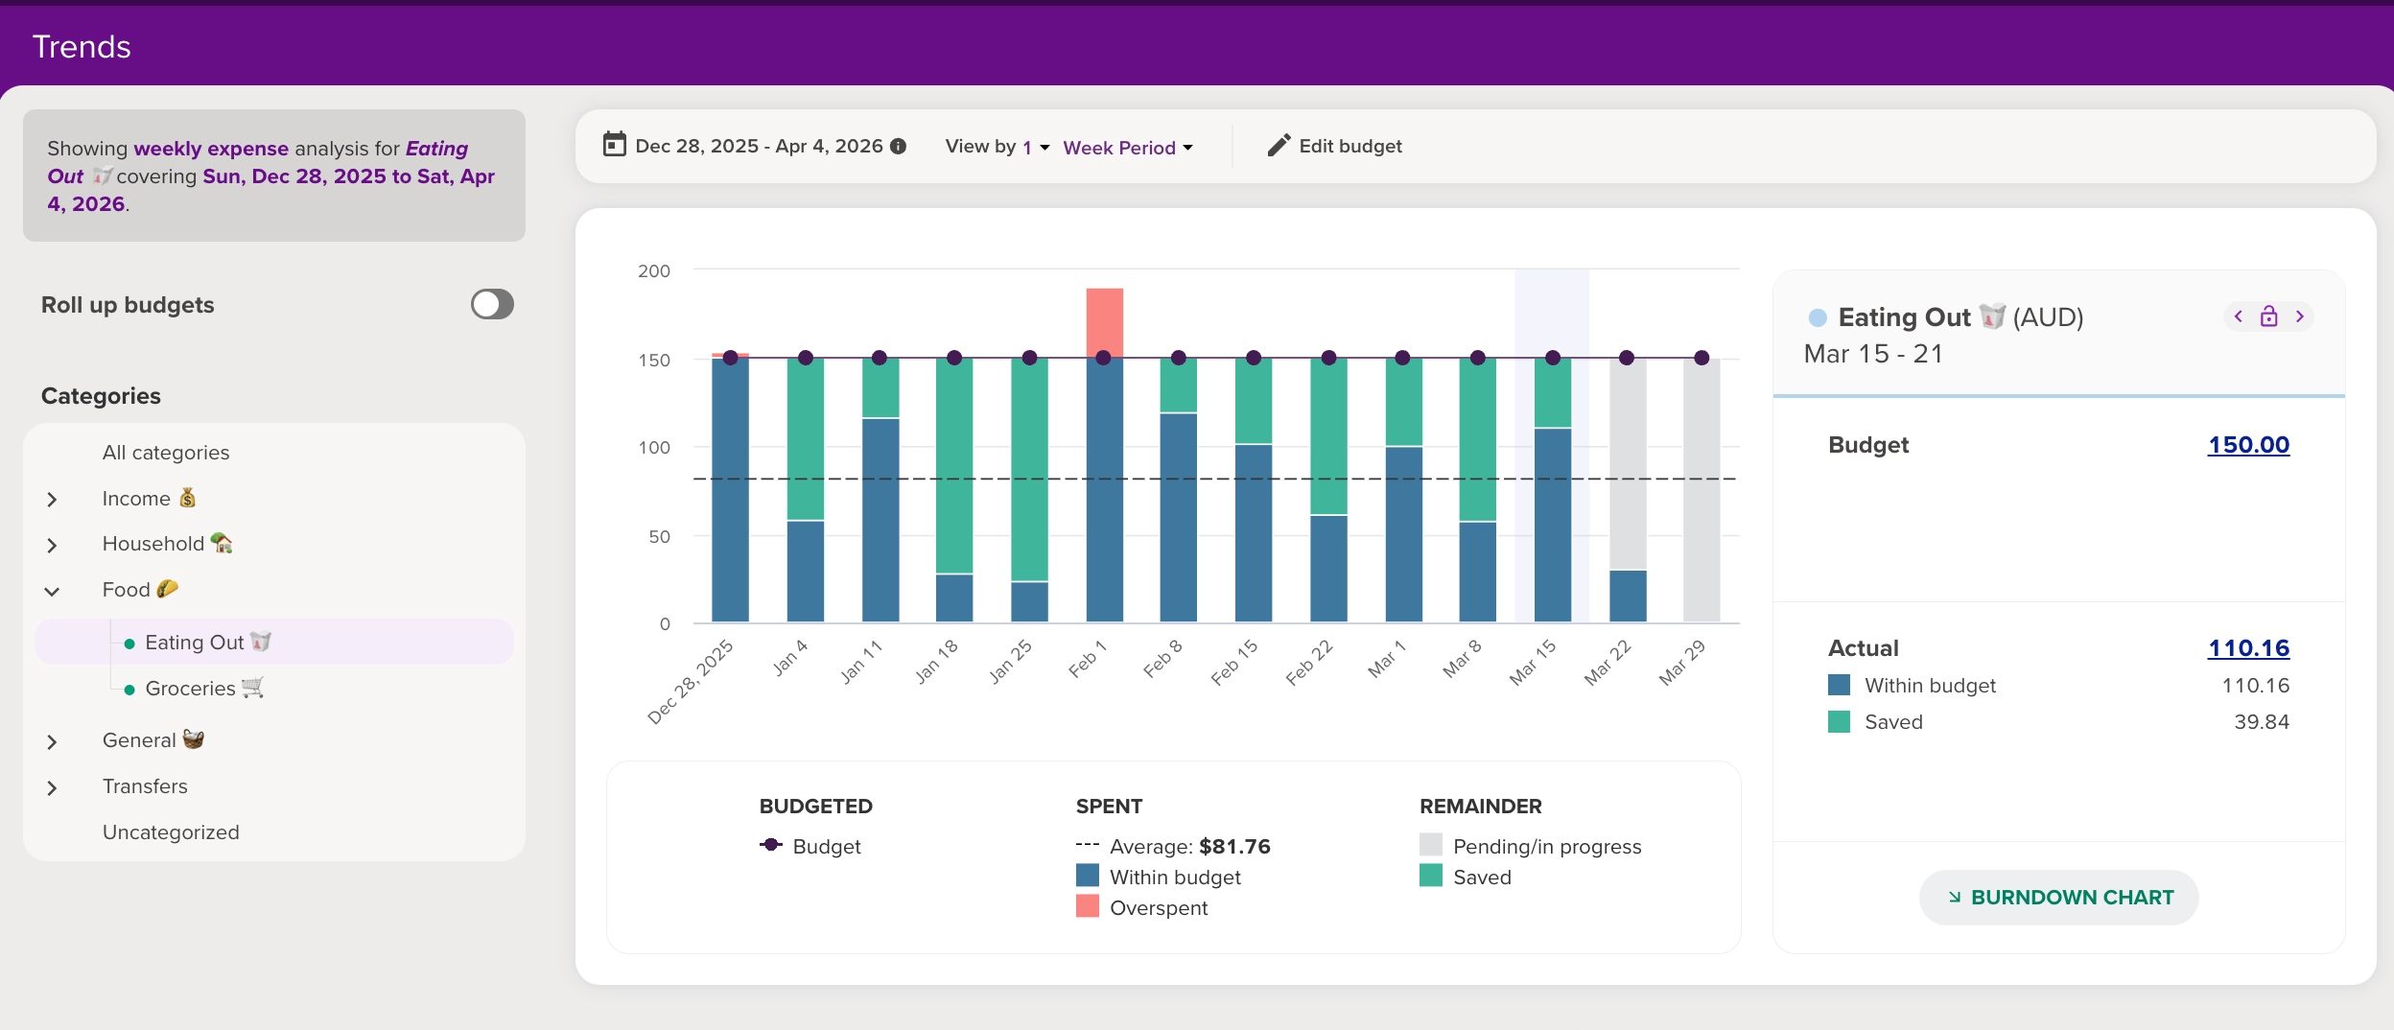Expand the General category
2394x1030 pixels.
[52, 742]
